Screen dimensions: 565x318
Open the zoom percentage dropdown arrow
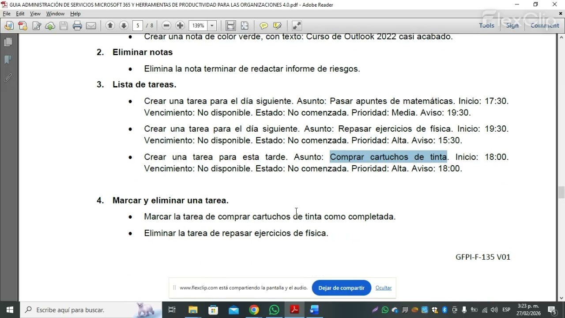(x=212, y=26)
